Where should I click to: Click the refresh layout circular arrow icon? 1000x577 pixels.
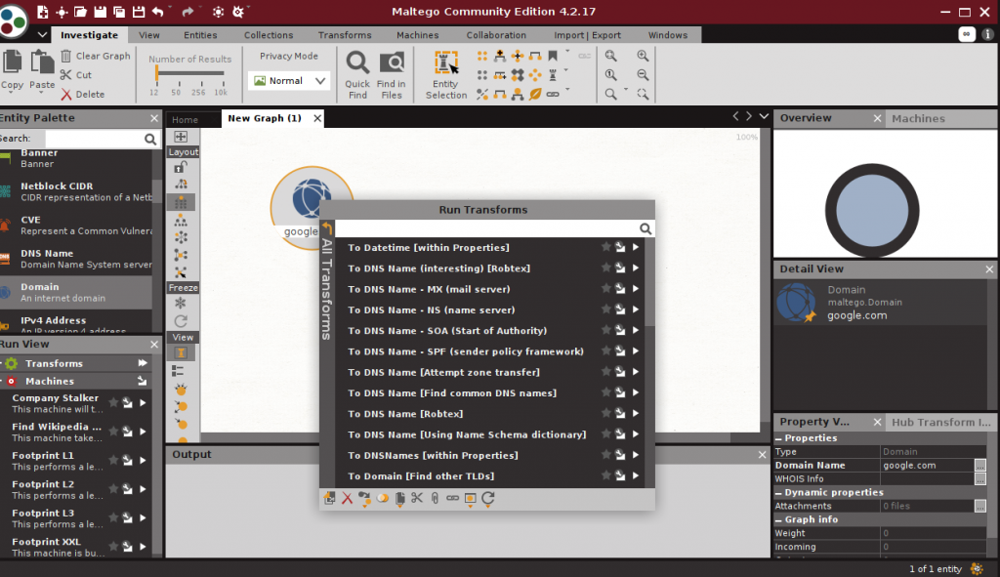point(181,320)
